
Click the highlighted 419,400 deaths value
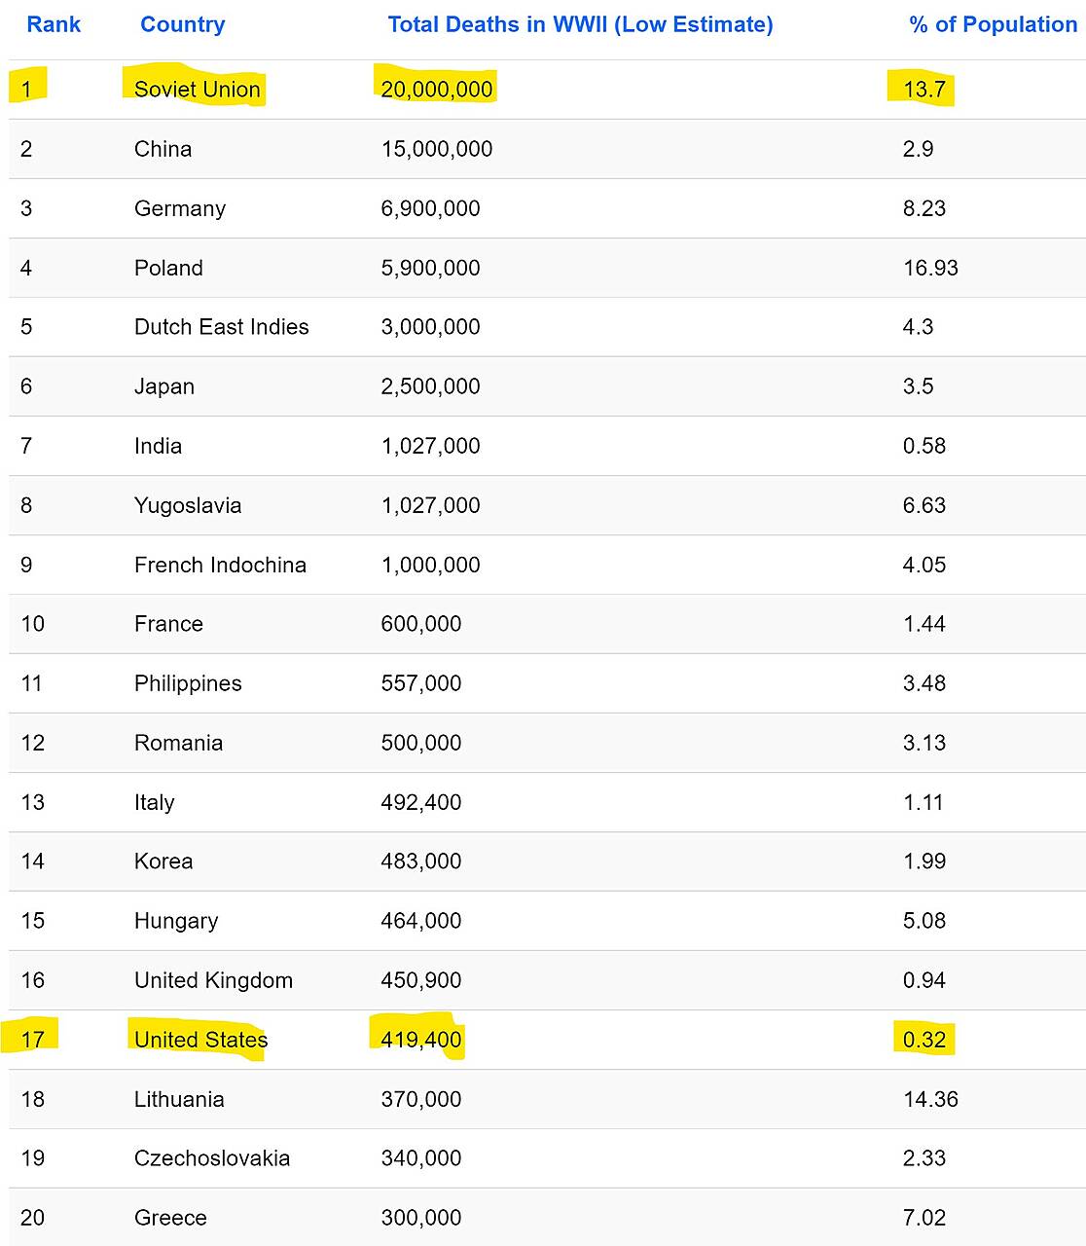tap(420, 1040)
